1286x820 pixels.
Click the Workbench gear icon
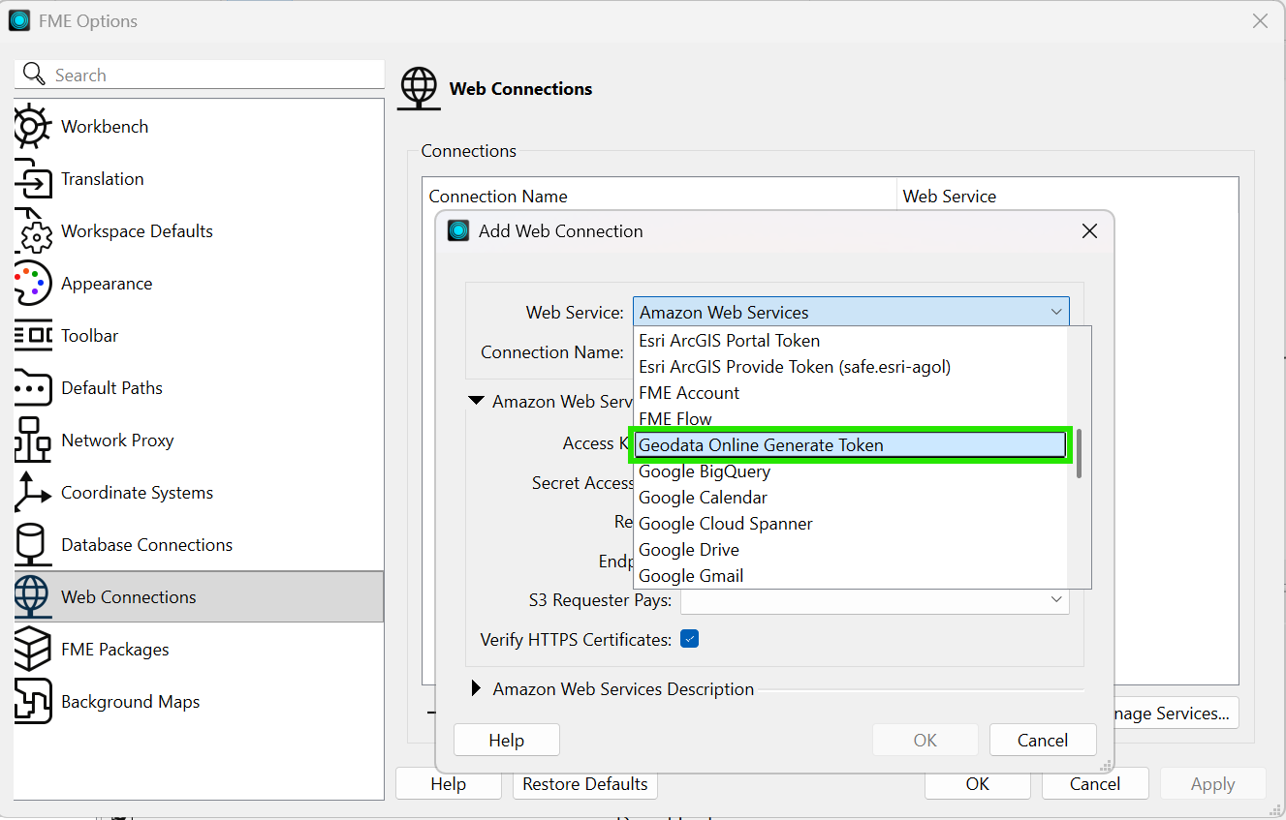pos(32,127)
